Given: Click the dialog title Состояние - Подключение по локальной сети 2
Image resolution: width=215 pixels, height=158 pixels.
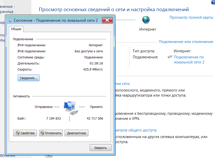Looking at the screenshot, I should (x=56, y=20).
